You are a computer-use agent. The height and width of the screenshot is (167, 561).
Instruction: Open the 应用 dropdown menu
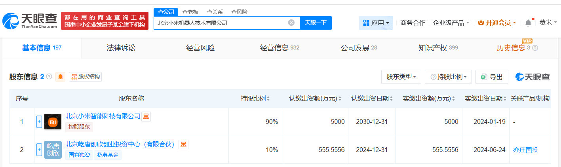[376, 23]
